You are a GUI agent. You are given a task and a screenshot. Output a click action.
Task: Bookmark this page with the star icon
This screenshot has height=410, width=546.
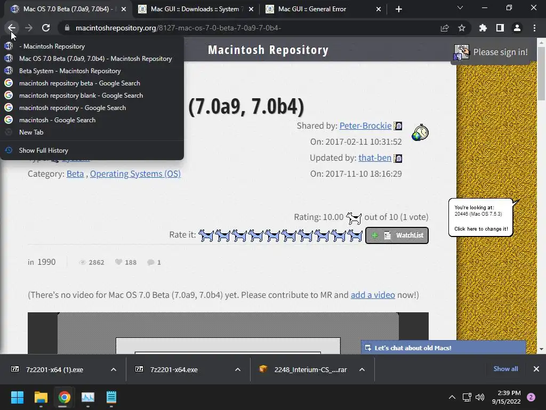click(462, 28)
